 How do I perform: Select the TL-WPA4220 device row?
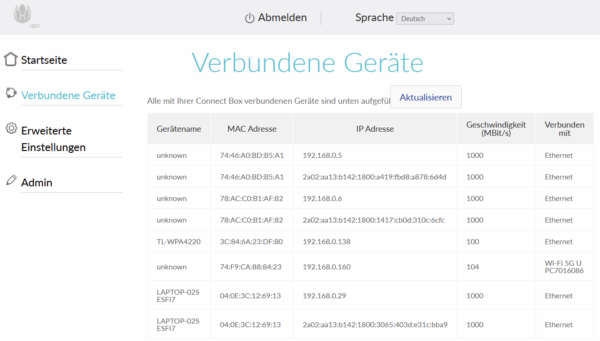tap(178, 241)
